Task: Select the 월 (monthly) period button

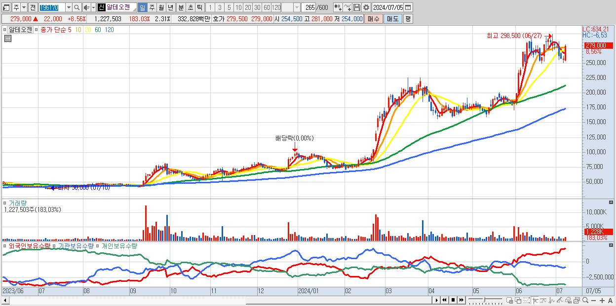Action: 161,7
